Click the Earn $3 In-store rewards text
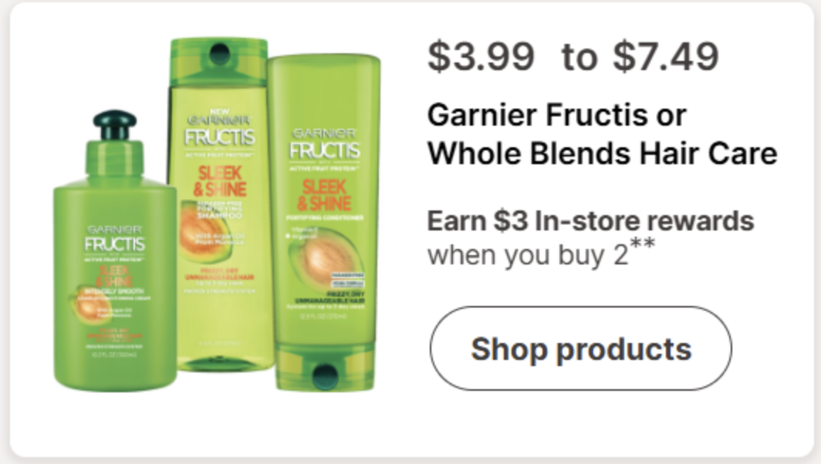This screenshot has width=821, height=464. [590, 220]
